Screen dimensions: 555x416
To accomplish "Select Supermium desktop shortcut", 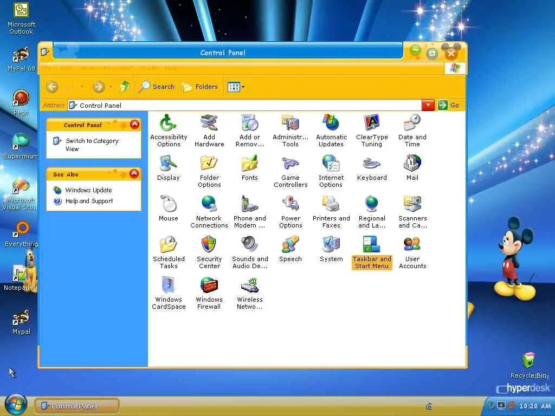I will (x=21, y=146).
